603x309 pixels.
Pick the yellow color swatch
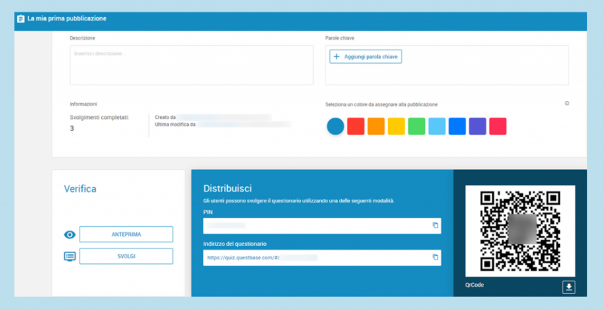[x=396, y=126]
